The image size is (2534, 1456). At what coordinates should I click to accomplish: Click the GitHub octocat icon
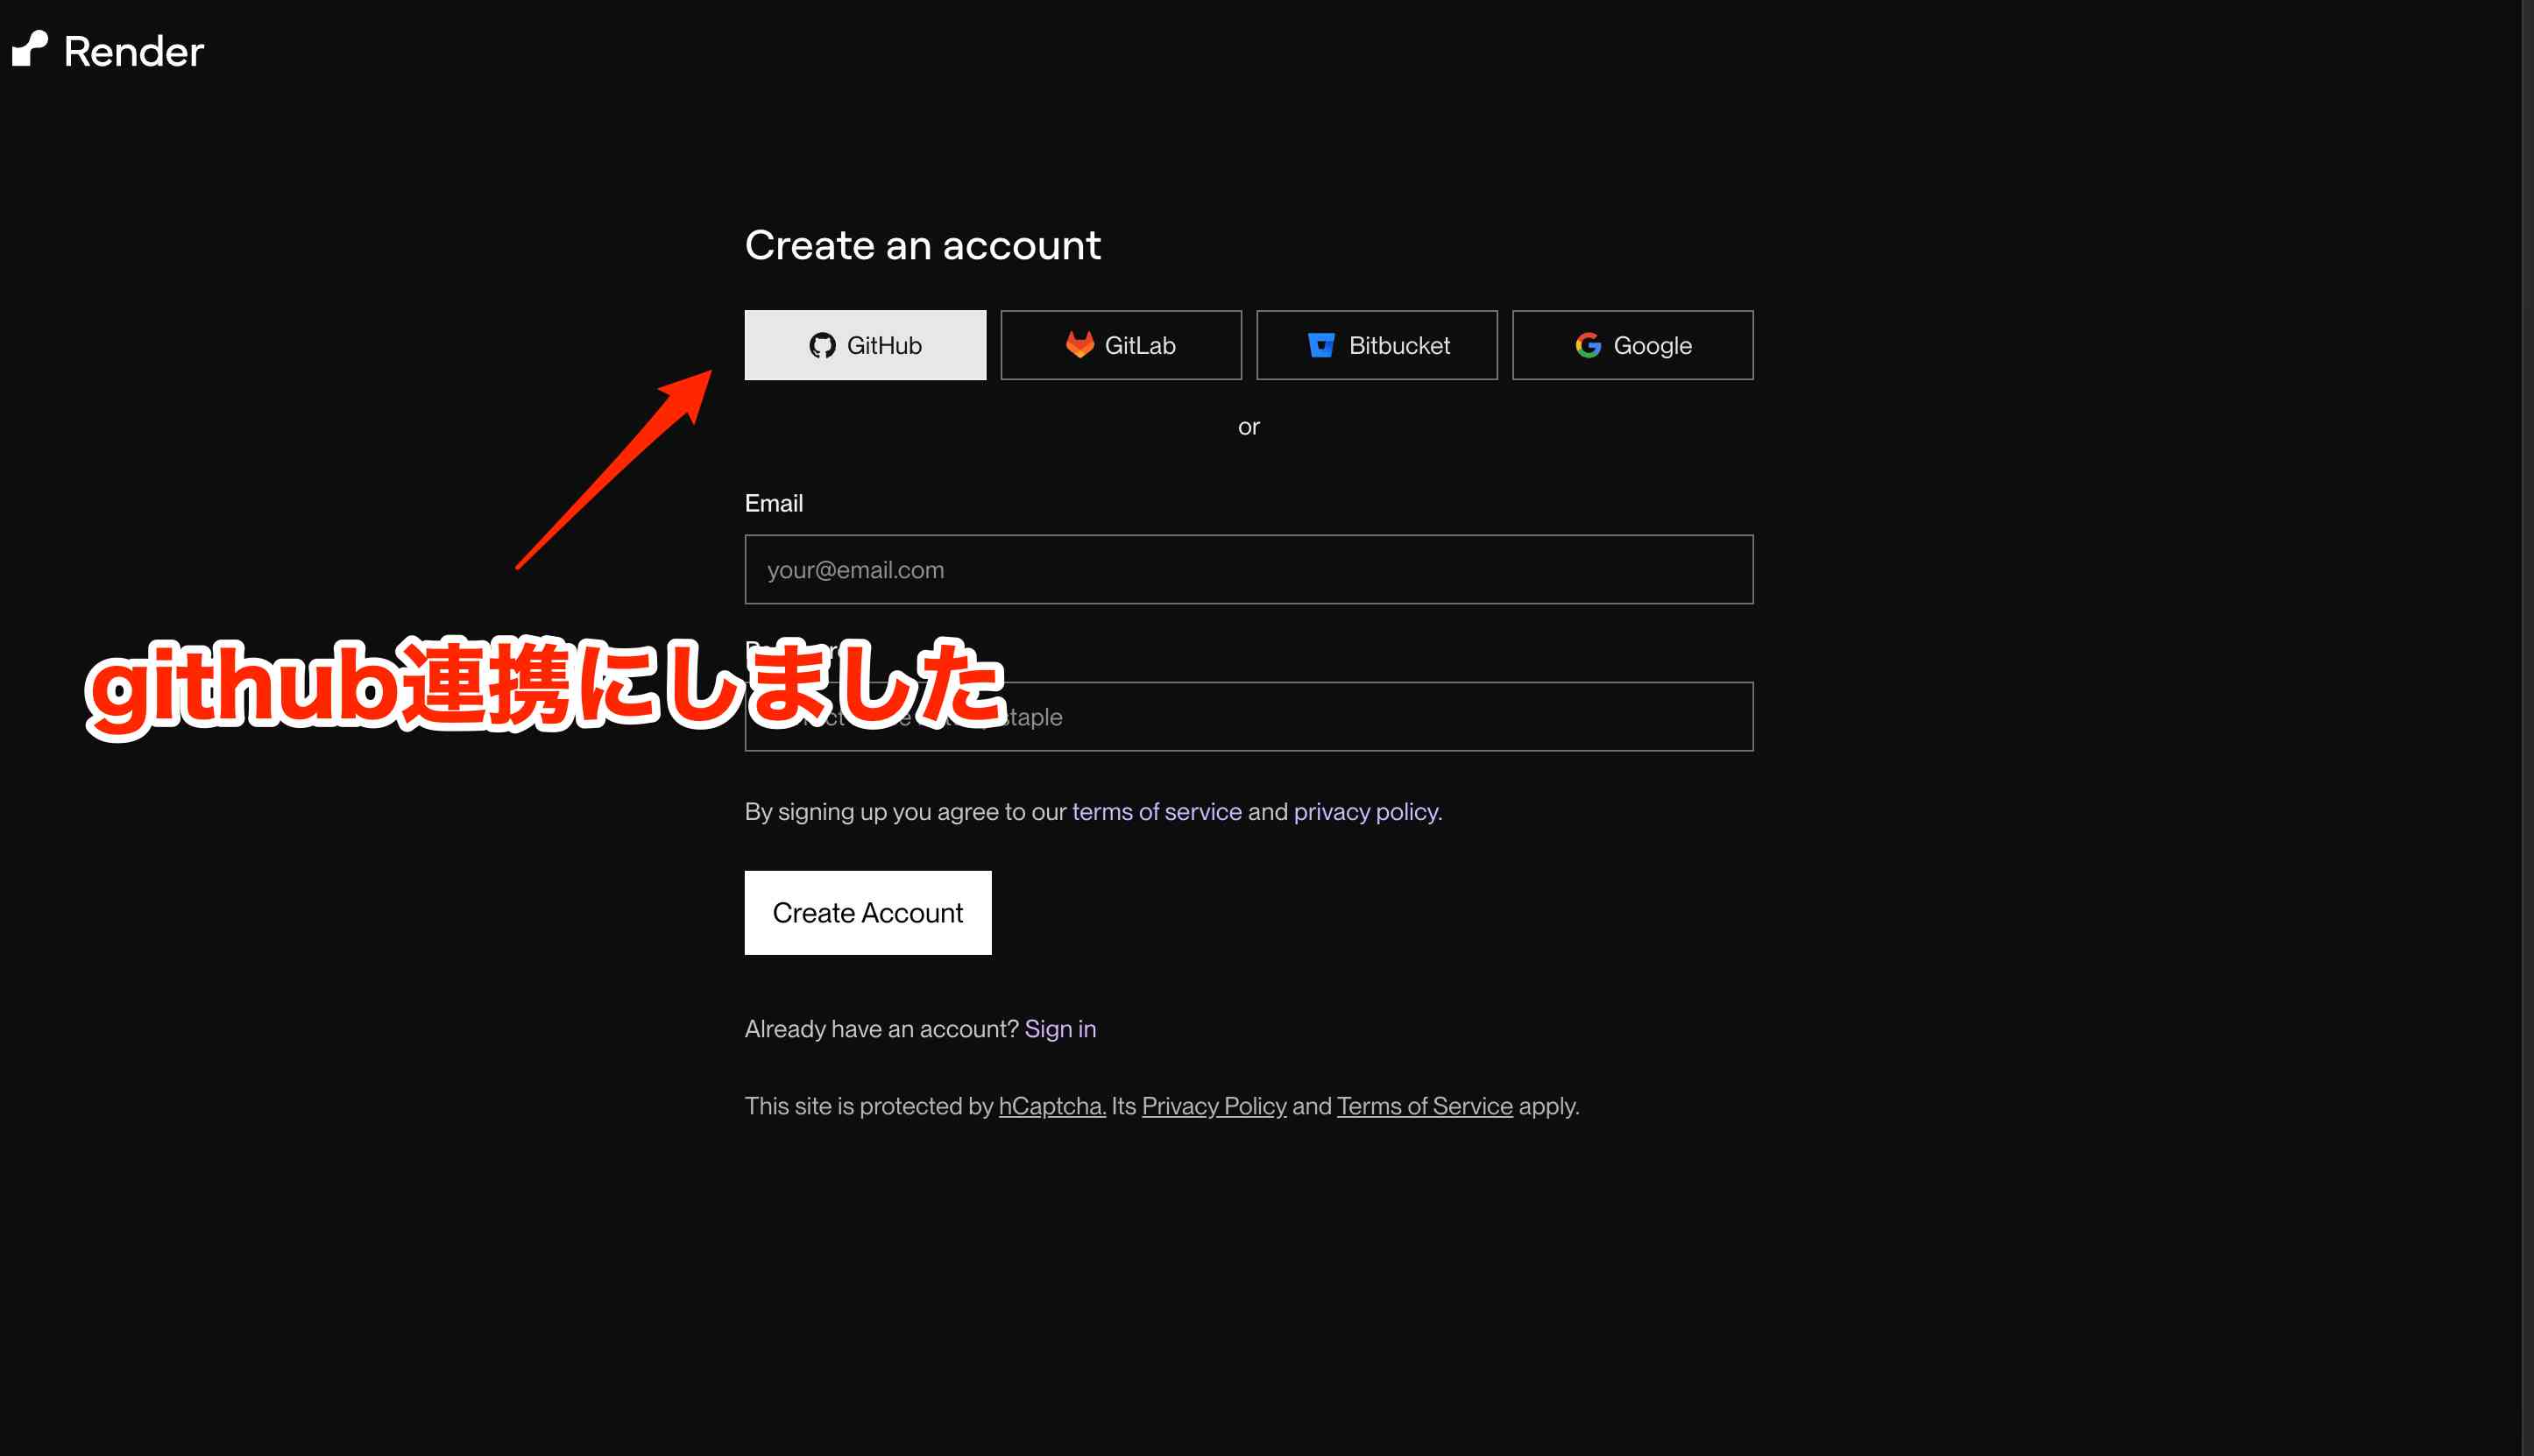[822, 345]
